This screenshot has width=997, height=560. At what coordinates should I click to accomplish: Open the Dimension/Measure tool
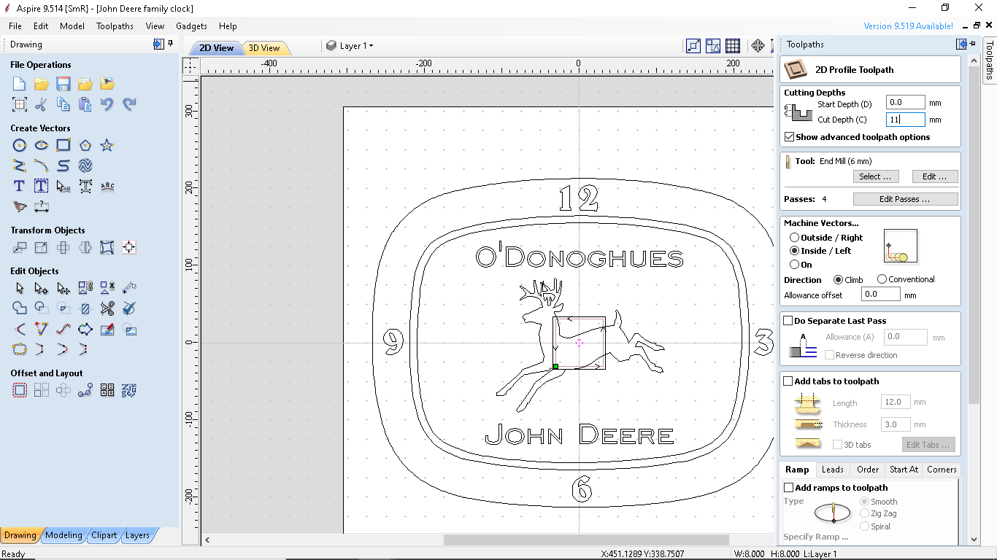42,207
